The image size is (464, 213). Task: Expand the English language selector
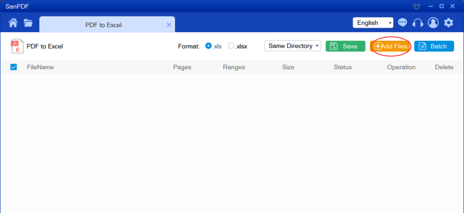(x=373, y=23)
